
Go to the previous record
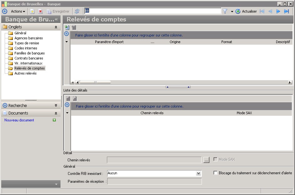point(270,11)
